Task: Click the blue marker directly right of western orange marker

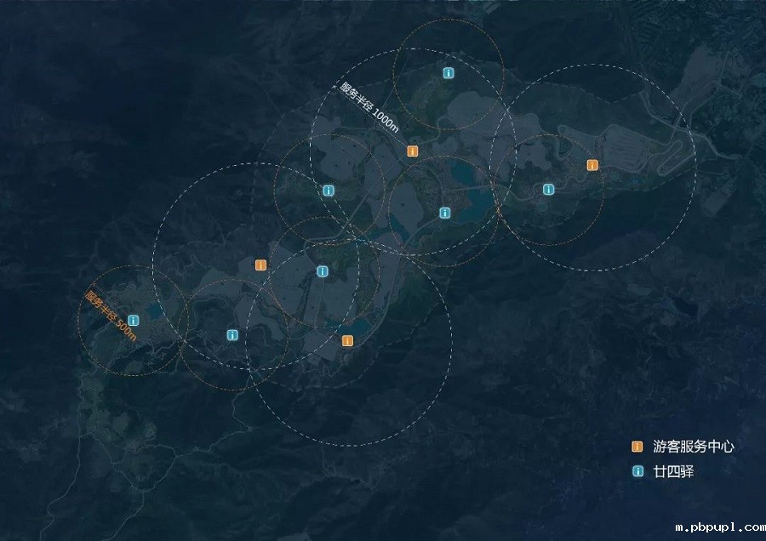Action: (x=322, y=271)
